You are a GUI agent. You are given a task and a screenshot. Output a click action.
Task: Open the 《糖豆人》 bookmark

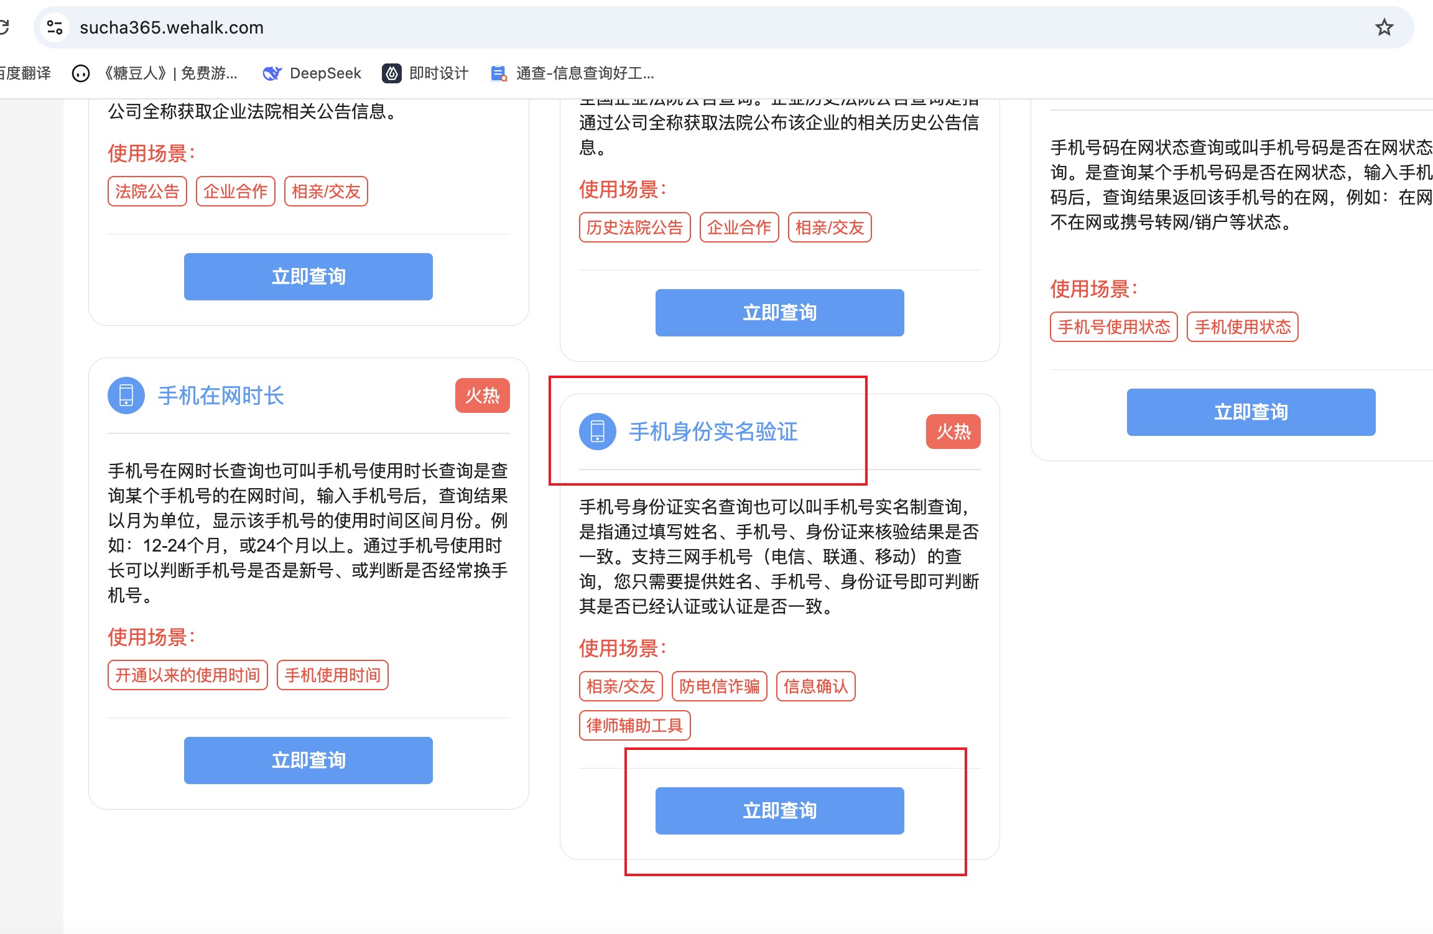pos(155,73)
